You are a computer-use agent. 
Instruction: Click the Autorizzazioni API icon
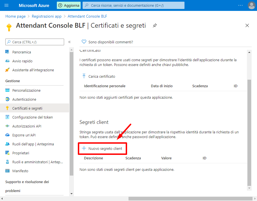[x=7, y=126]
